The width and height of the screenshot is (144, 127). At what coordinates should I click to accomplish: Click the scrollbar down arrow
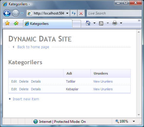coord(139,115)
